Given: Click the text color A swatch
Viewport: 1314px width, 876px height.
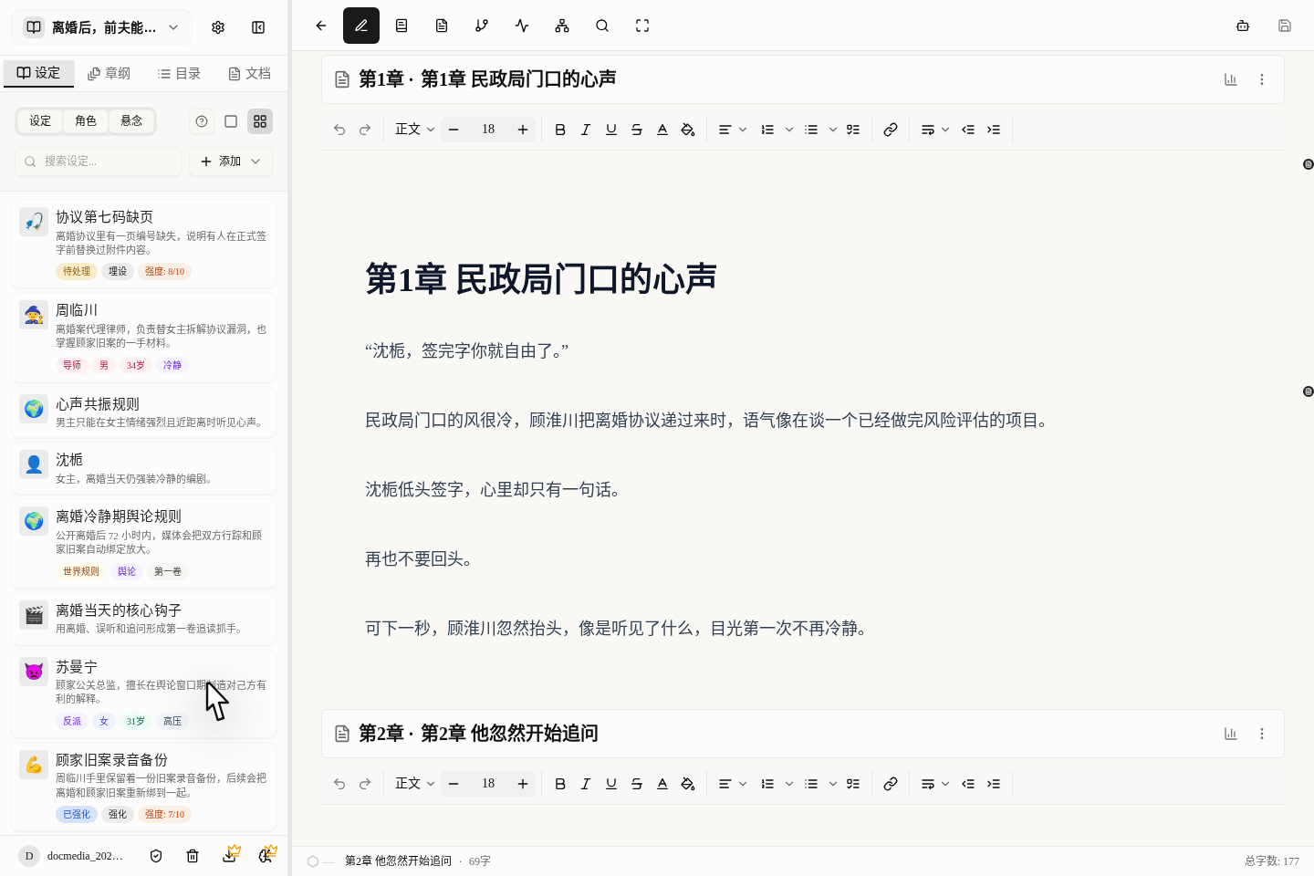Looking at the screenshot, I should click(662, 130).
